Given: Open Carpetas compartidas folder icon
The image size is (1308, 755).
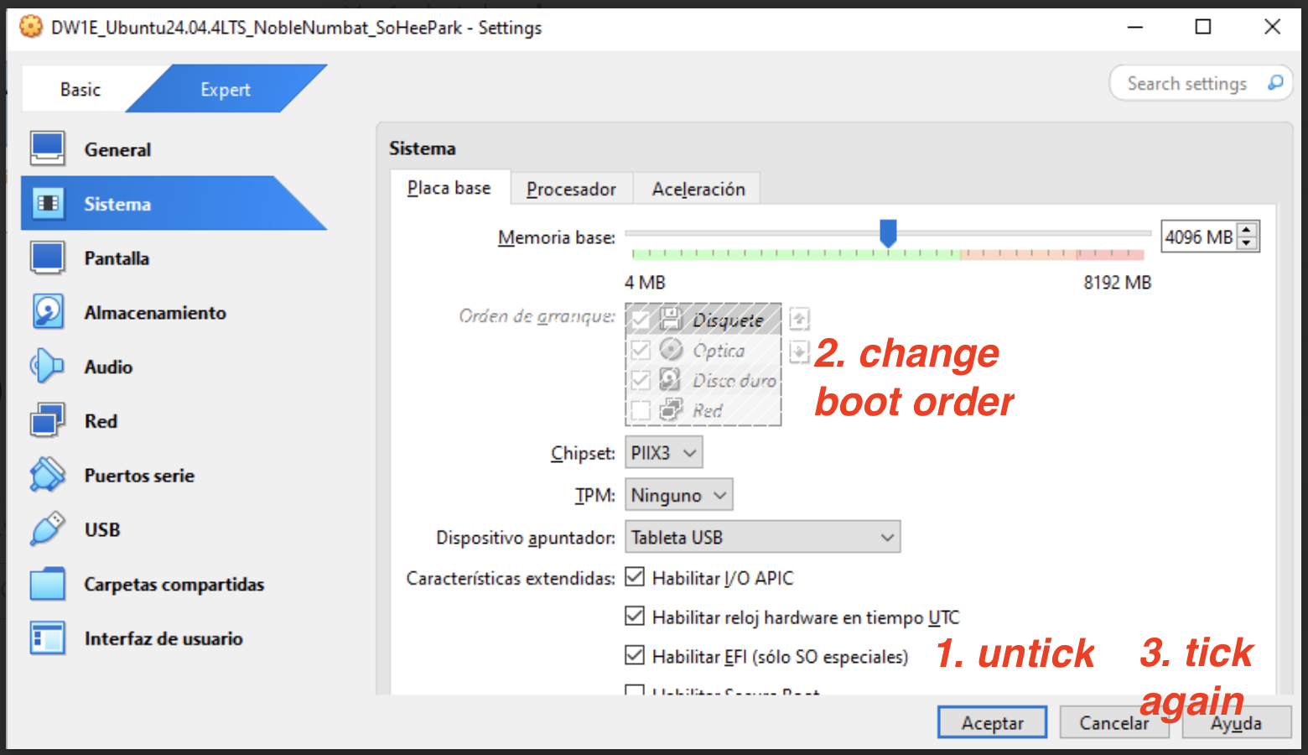Looking at the screenshot, I should tap(48, 584).
